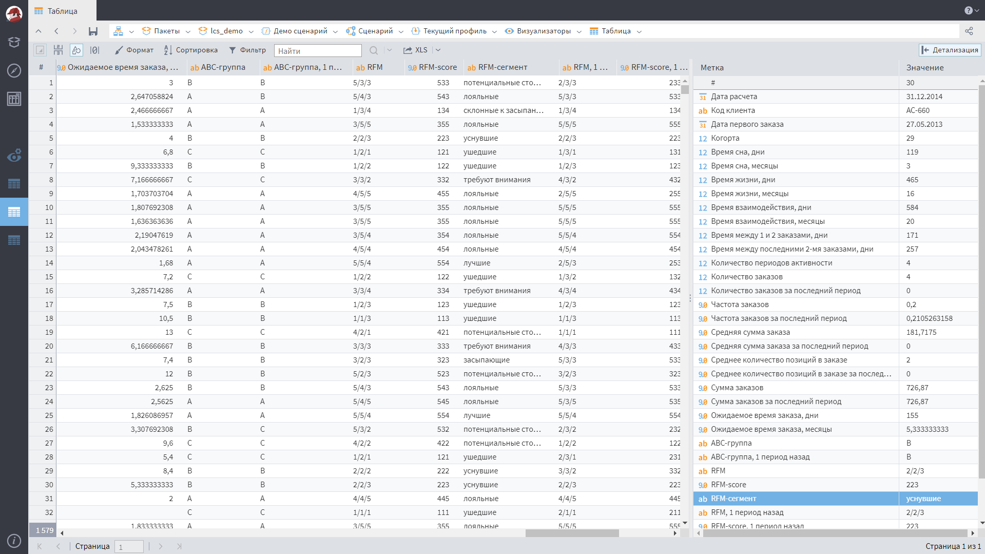Image resolution: width=985 pixels, height=554 pixels.
Task: Open the packages box icon in sidebar
Action: pos(14,42)
